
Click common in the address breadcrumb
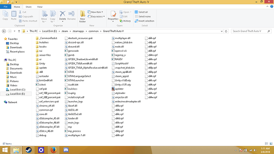[x=93, y=31]
